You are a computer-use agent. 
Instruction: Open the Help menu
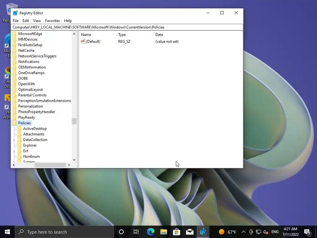point(68,21)
